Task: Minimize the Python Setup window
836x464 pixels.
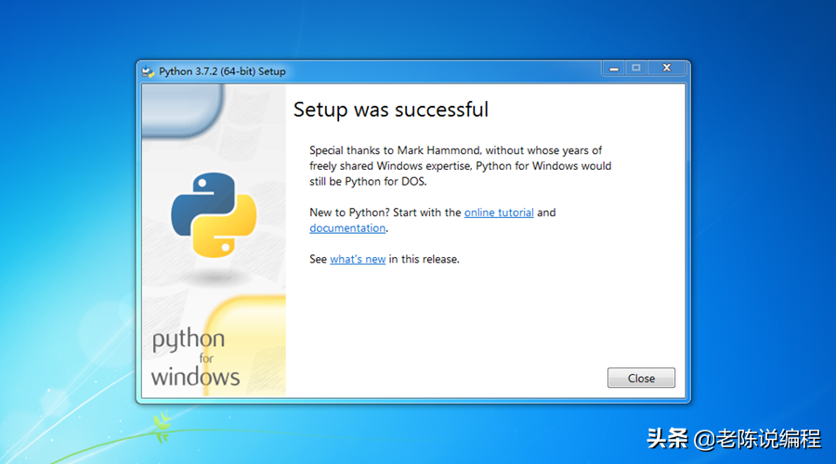Action: pyautogui.click(x=614, y=68)
